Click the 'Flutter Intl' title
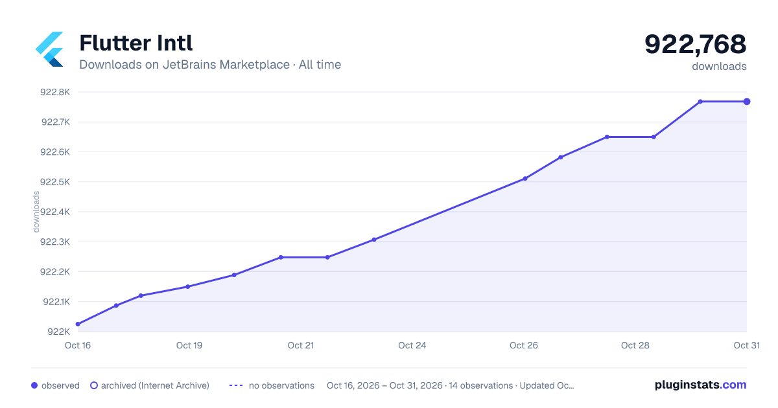 [136, 43]
